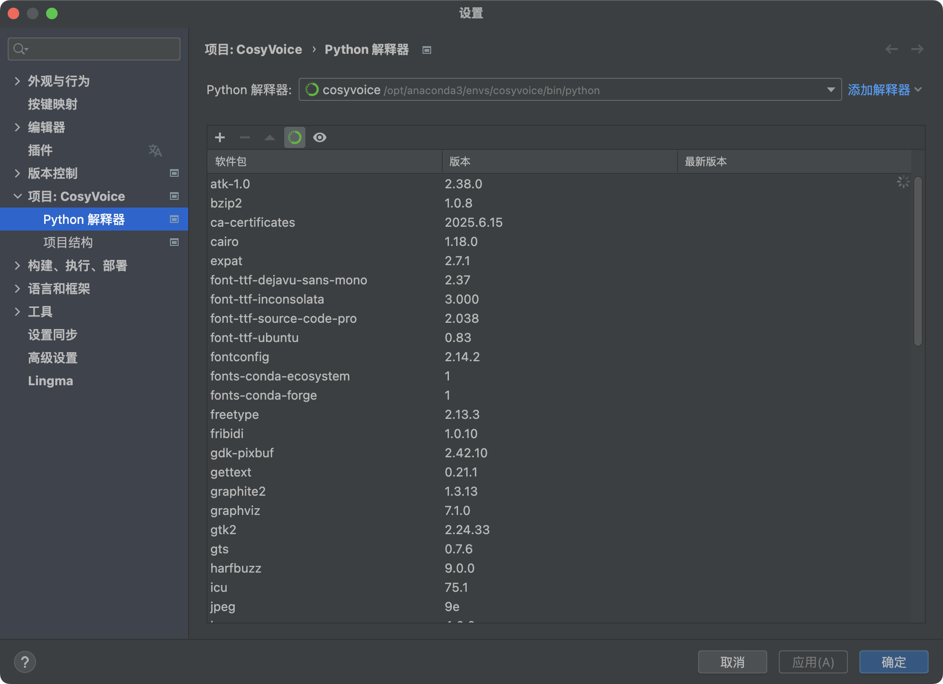This screenshot has width=943, height=684.
Task: Click the help question mark button
Action: pyautogui.click(x=25, y=662)
